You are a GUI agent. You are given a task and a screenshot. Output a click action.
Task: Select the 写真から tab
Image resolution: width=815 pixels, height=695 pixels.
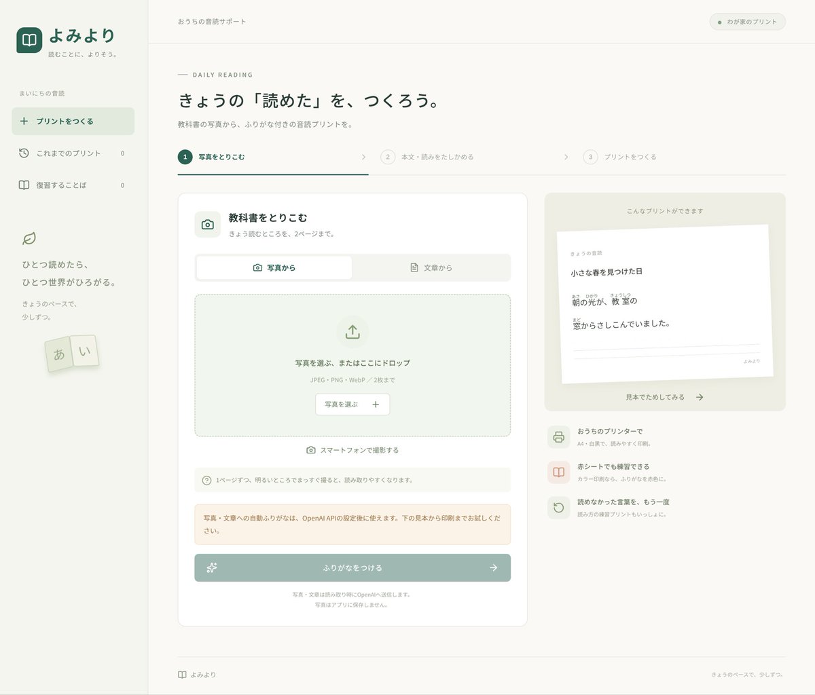pyautogui.click(x=274, y=267)
